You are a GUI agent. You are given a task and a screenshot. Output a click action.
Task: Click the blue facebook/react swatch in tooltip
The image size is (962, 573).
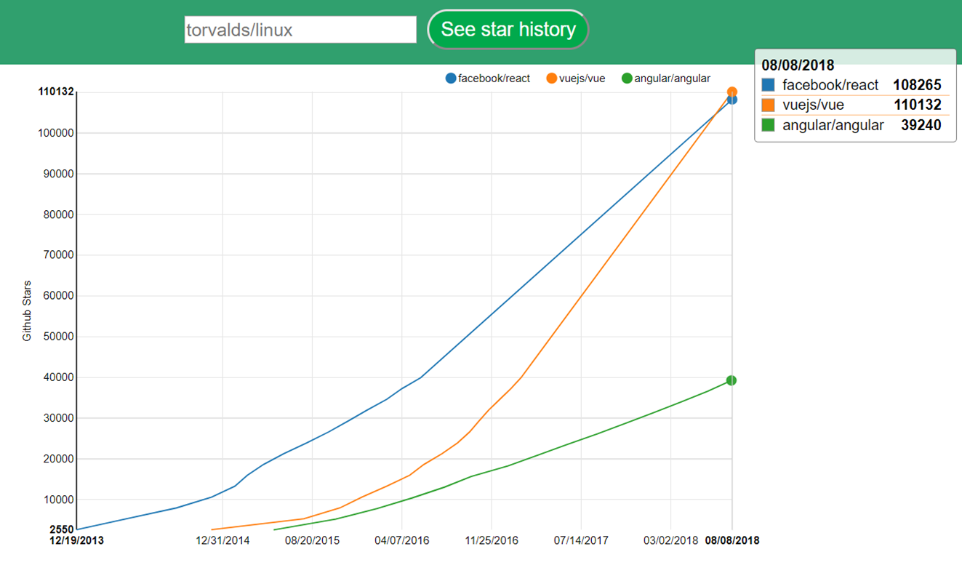[x=768, y=85]
